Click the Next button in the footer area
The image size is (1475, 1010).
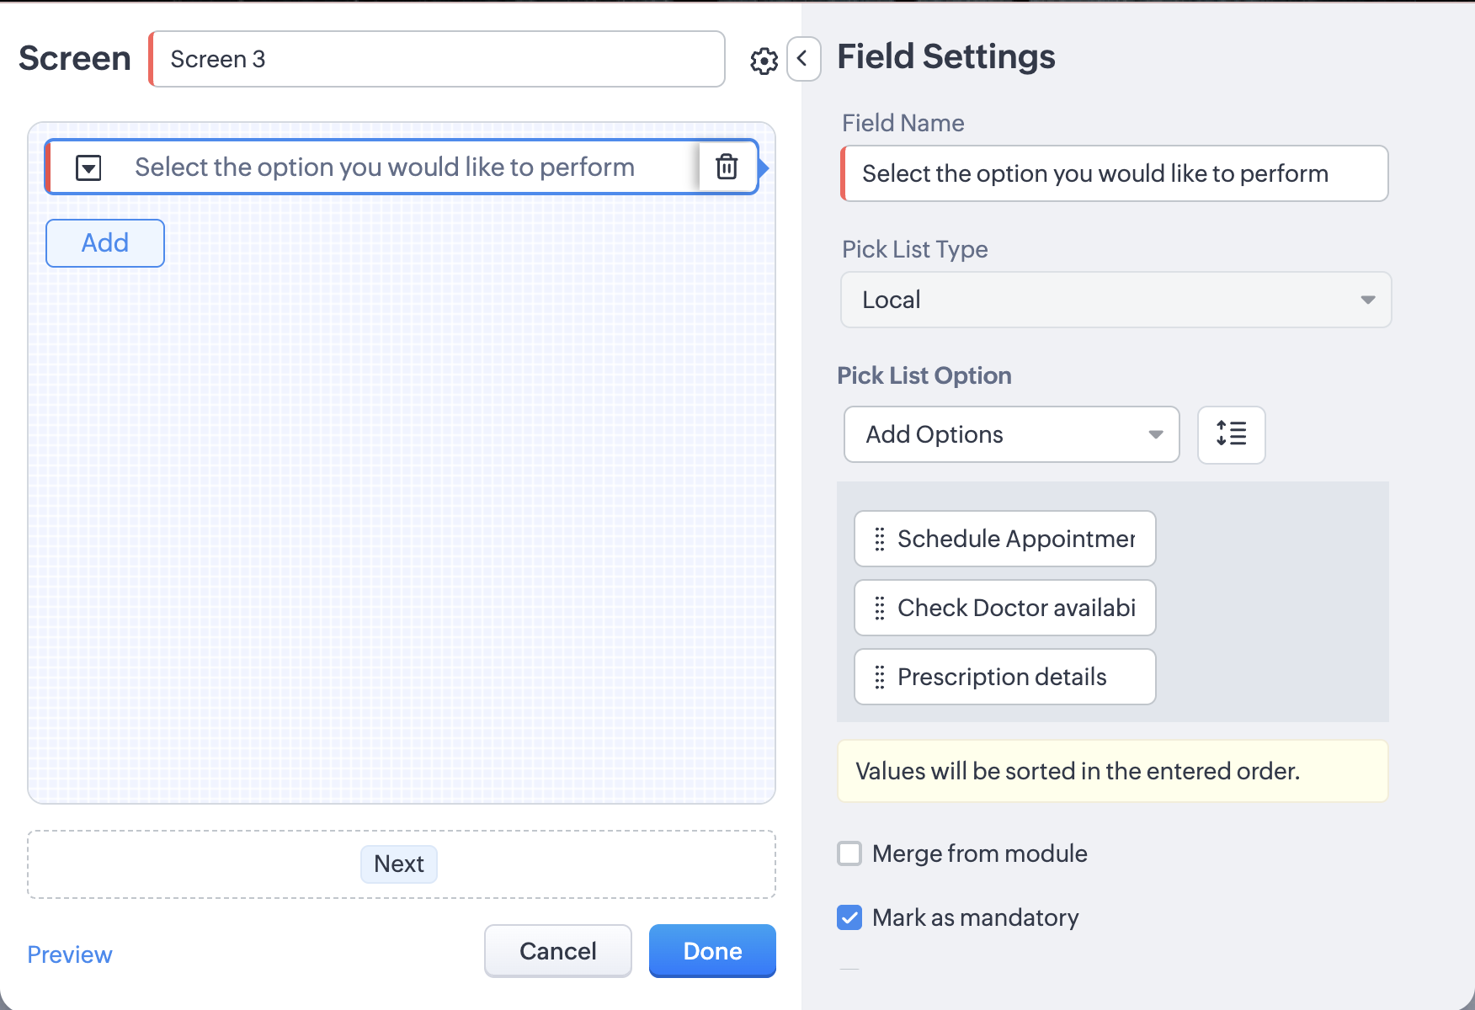[399, 864]
